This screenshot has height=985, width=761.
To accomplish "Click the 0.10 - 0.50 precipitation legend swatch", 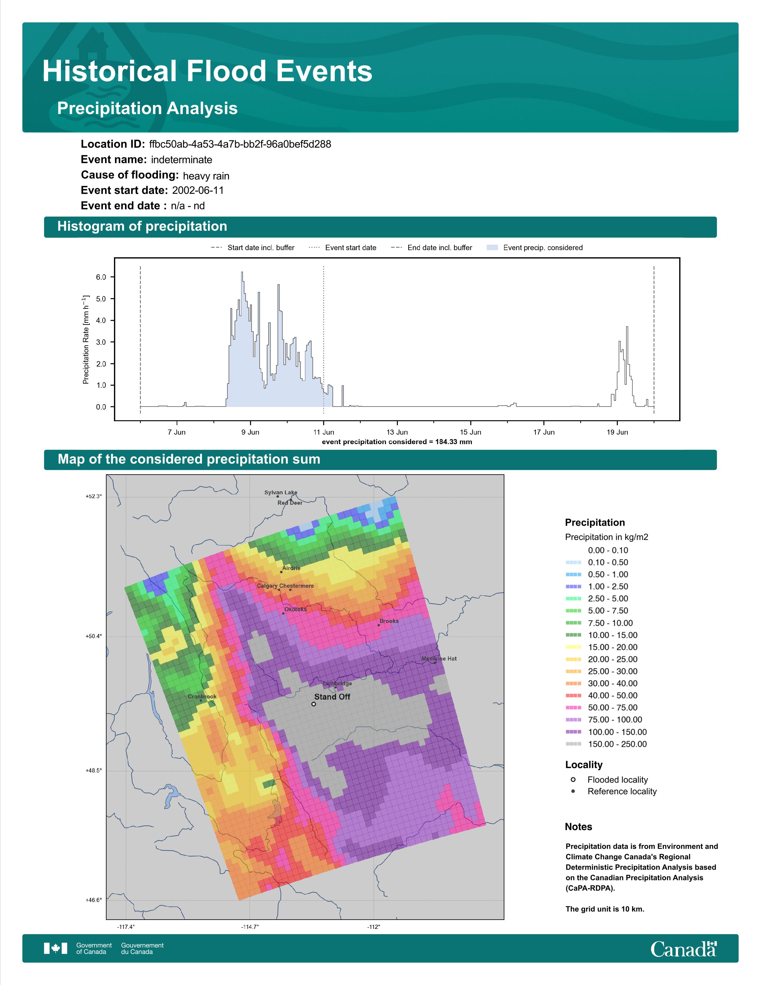I will 573,562.
